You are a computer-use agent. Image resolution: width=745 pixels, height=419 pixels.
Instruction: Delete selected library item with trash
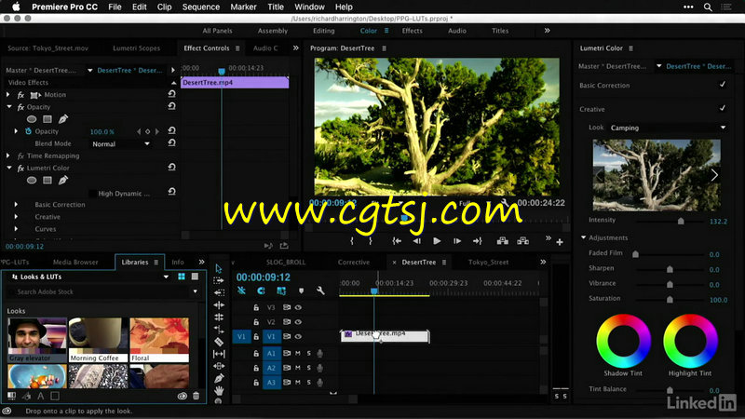tap(196, 396)
